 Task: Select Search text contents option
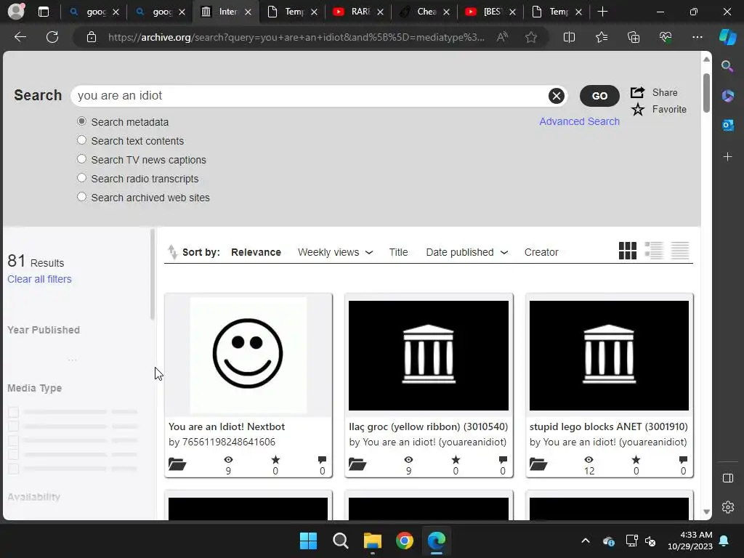pyautogui.click(x=81, y=140)
